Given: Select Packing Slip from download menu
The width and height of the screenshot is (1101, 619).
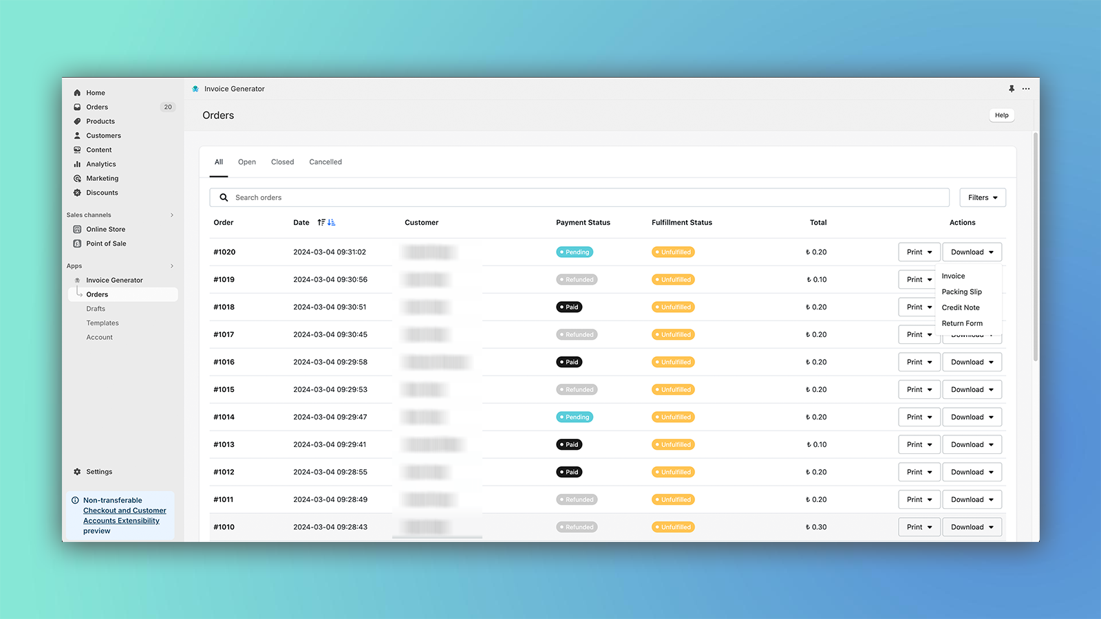Looking at the screenshot, I should coord(961,292).
